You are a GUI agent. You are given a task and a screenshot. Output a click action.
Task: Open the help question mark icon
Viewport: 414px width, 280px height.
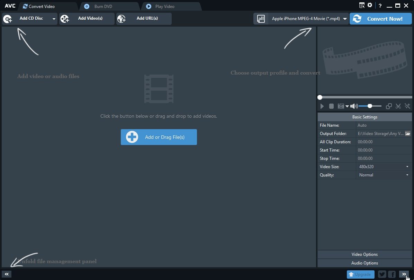380,6
